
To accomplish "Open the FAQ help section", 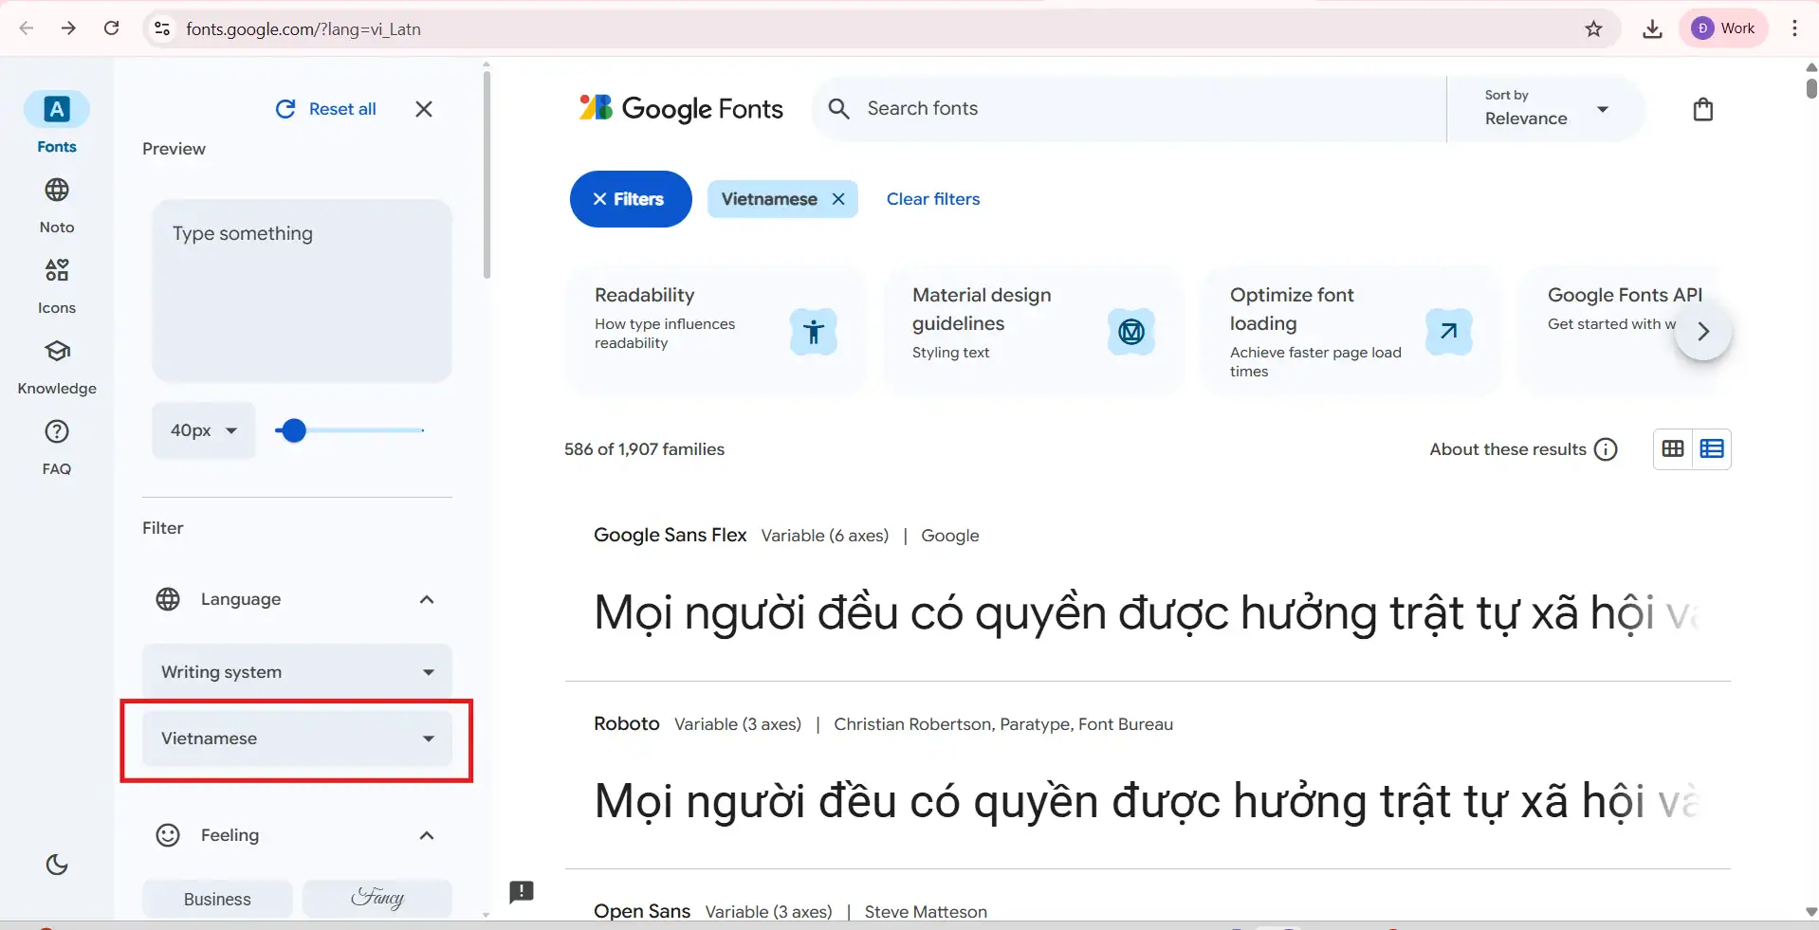I will click(57, 447).
